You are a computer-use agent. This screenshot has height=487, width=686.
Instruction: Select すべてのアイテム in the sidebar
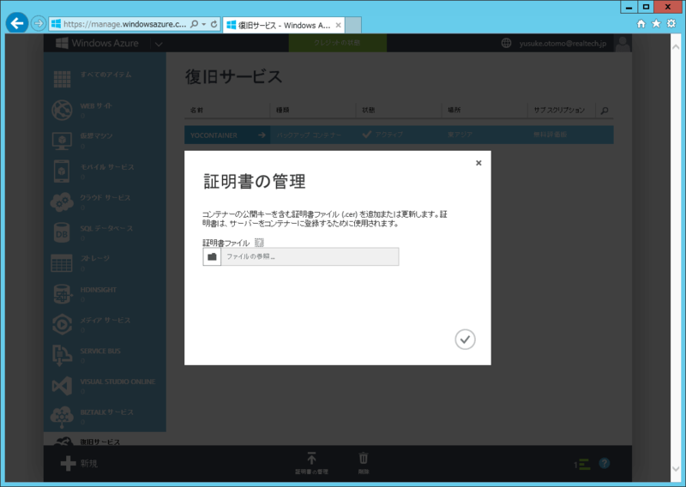pyautogui.click(x=105, y=79)
